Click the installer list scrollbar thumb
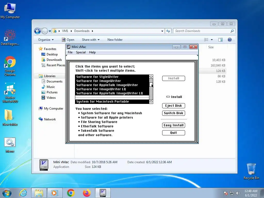This screenshot has width=264, height=198. coord(151,85)
